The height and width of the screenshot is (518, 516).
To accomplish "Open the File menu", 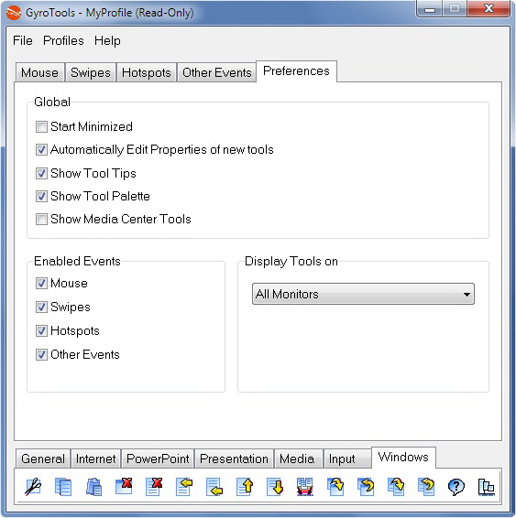I will point(23,40).
